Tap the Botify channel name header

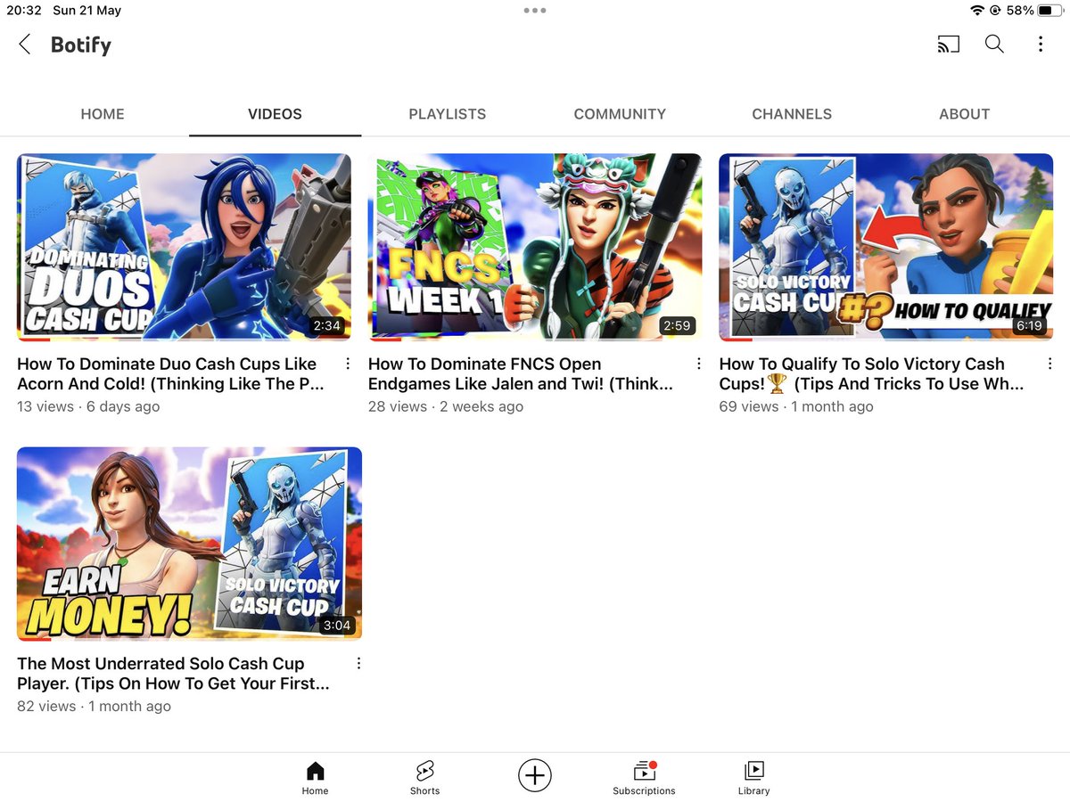pos(81,45)
